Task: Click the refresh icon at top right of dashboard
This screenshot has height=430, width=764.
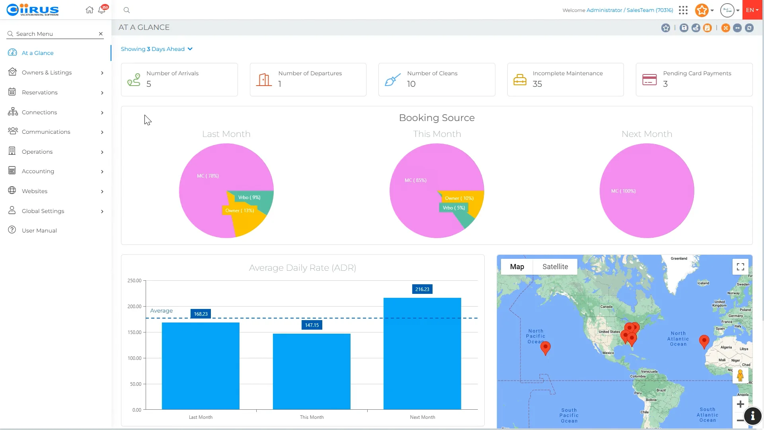Action: tap(750, 28)
